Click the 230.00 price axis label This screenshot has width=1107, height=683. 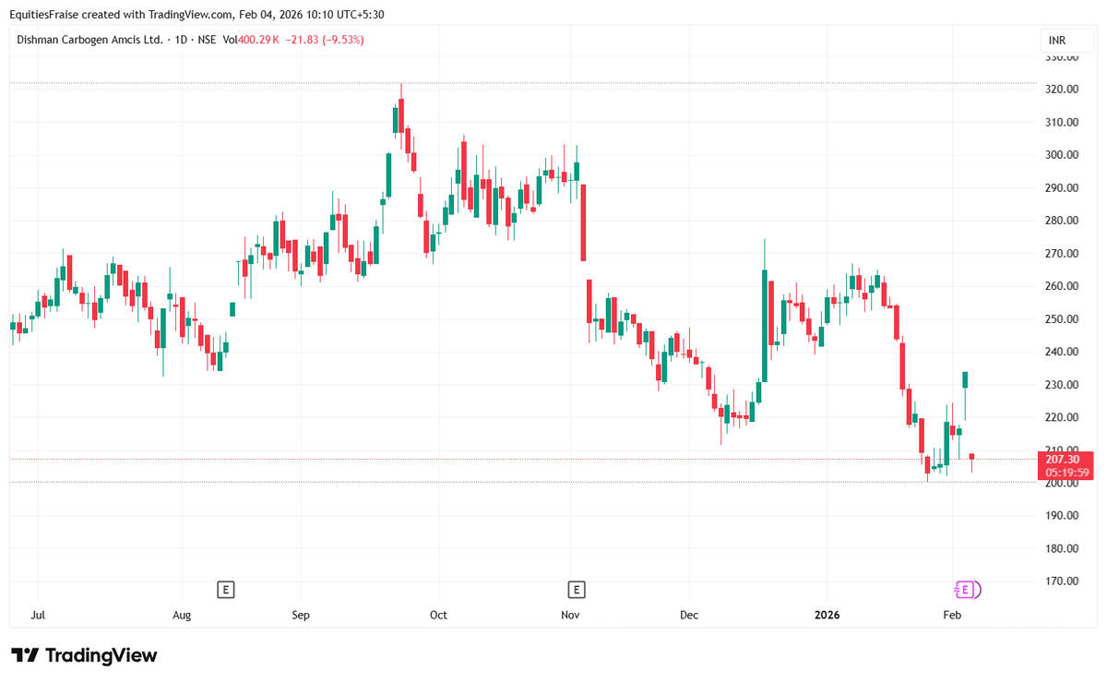click(1064, 385)
